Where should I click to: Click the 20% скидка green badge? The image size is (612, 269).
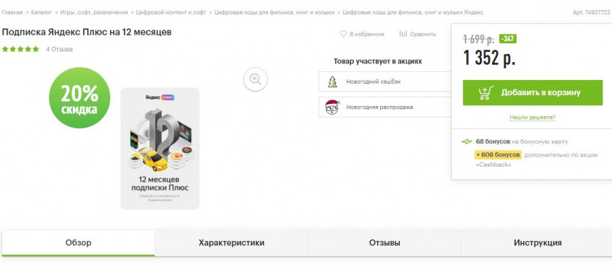[79, 97]
